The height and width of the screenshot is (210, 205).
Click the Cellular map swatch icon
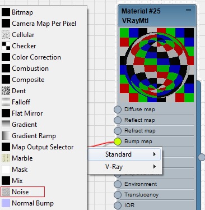pos(6,35)
